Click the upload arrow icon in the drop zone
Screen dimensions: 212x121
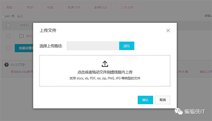tap(105, 64)
